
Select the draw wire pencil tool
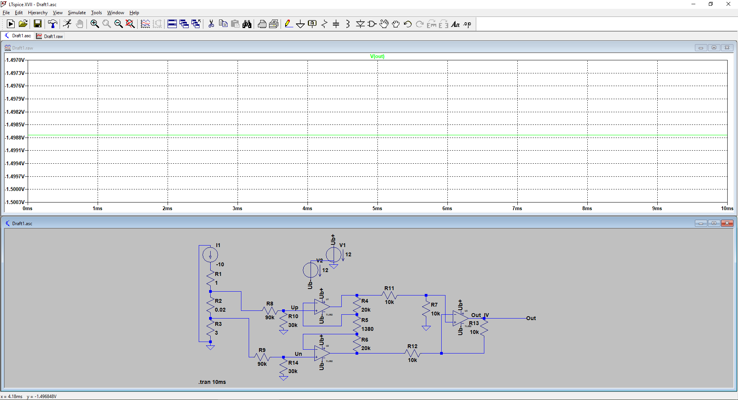(288, 24)
